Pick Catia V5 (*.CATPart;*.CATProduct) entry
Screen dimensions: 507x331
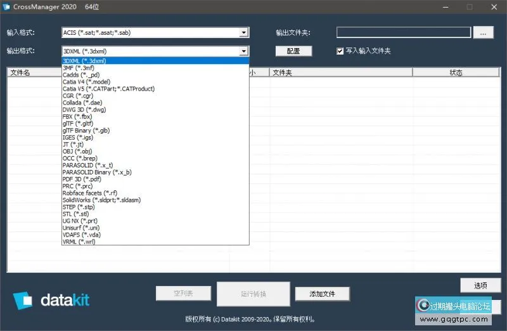(108, 89)
